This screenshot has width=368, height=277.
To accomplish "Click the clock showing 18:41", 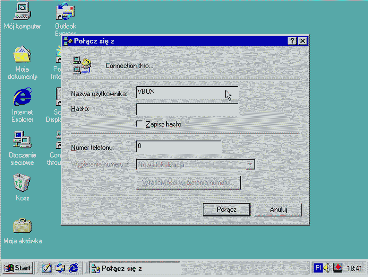I will pyautogui.click(x=354, y=268).
